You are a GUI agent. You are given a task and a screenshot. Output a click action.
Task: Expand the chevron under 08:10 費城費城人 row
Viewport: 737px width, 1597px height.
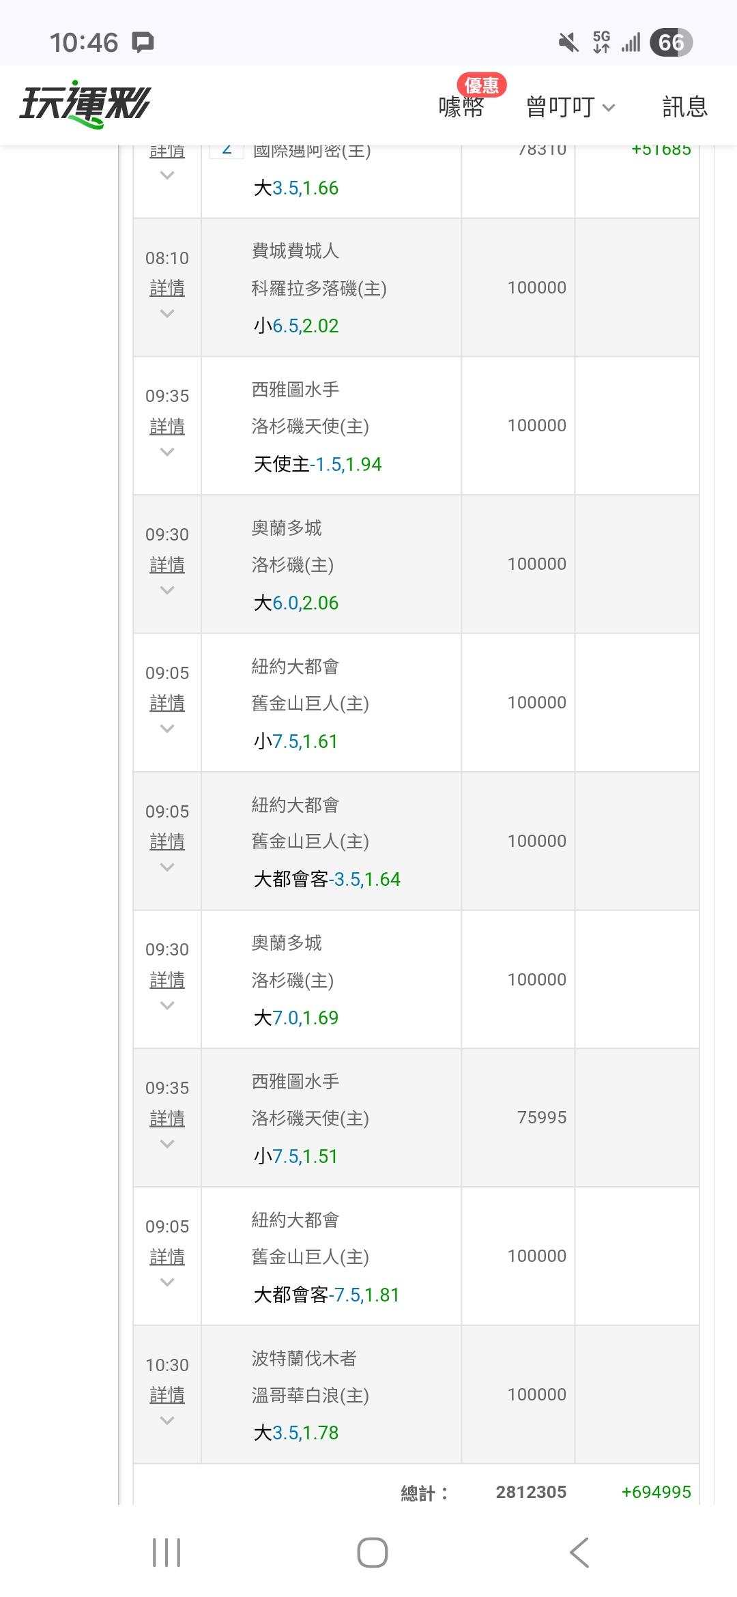[167, 314]
